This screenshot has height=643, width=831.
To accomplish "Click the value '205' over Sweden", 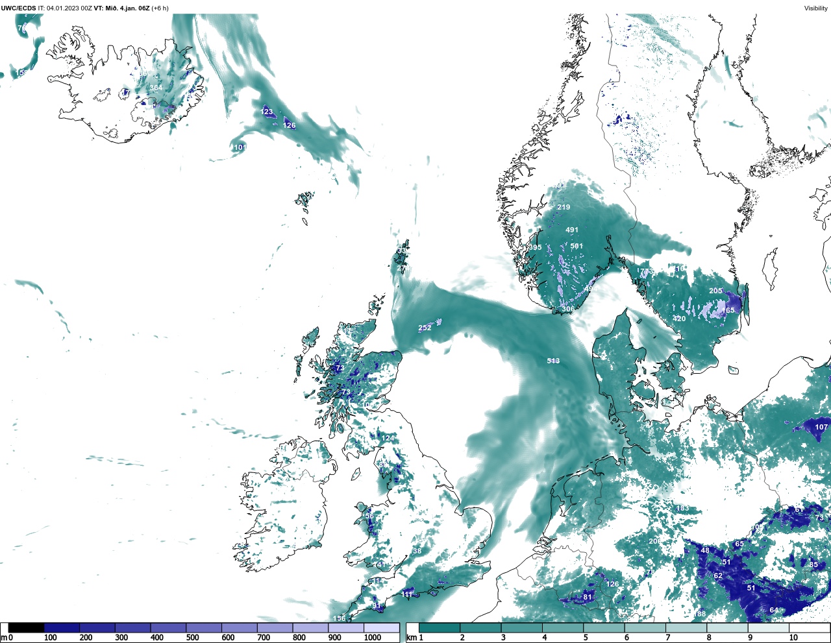I will [x=715, y=291].
